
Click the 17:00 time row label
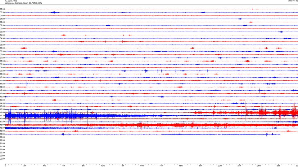(2, 119)
